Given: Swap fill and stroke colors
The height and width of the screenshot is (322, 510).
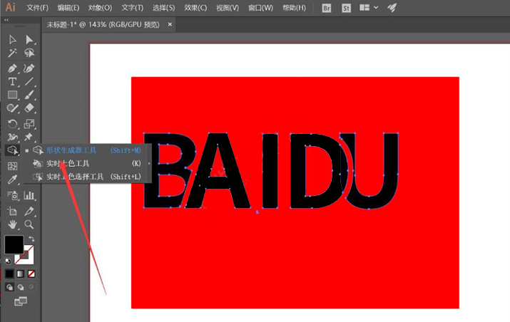Looking at the screenshot, I should coord(31,239).
